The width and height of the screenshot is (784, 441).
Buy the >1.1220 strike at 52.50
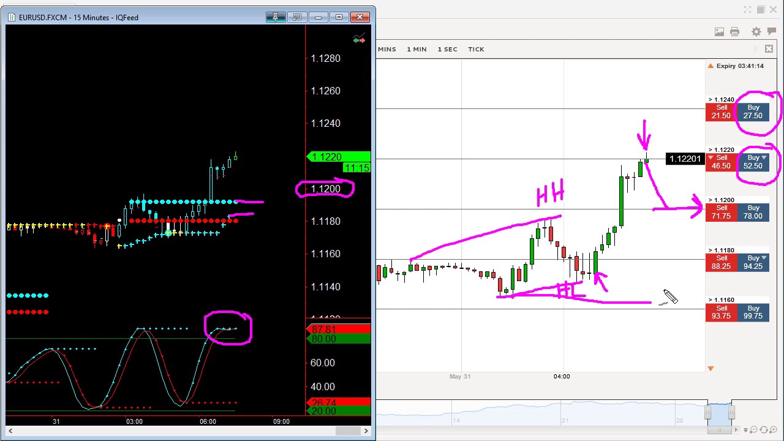(x=753, y=162)
